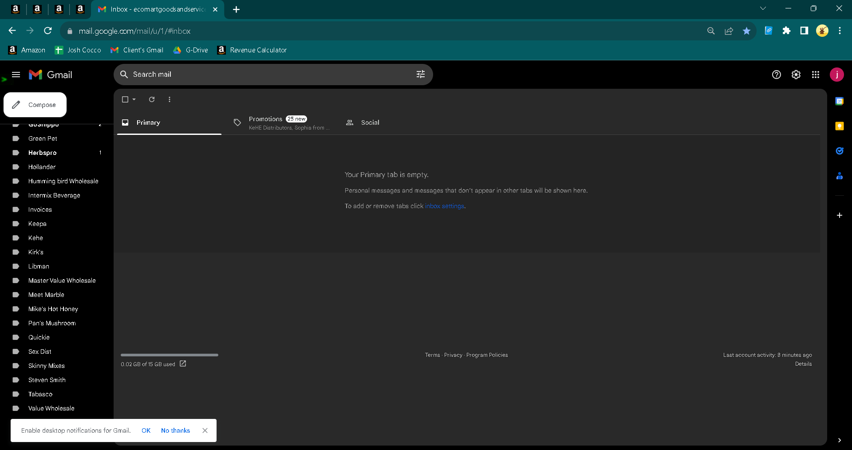The height and width of the screenshot is (450, 852).
Task: Switch to the Promotions tab
Action: 281,122
